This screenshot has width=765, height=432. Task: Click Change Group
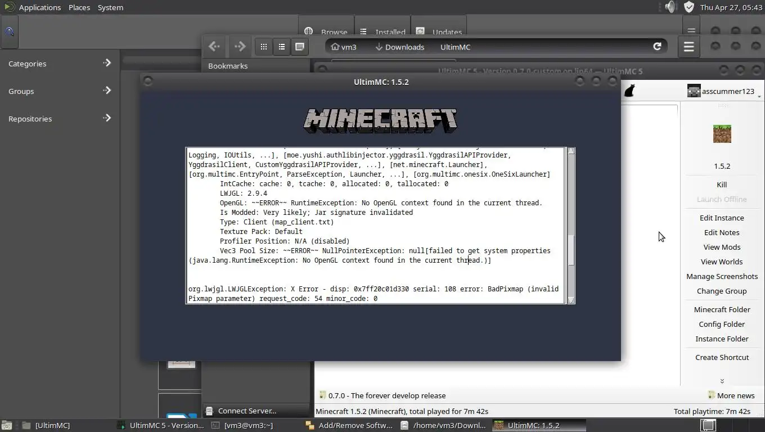pyautogui.click(x=722, y=291)
